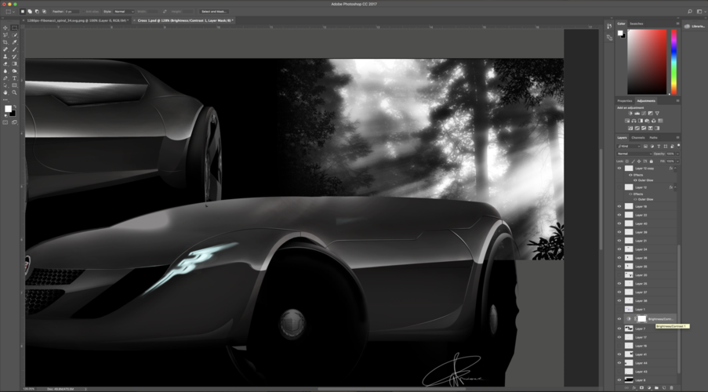Collapse effects on Layer 12
708x392 pixels.
point(676,187)
